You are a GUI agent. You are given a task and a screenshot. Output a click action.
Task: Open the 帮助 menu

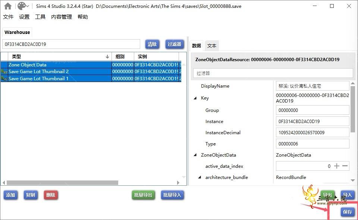[x=83, y=17]
